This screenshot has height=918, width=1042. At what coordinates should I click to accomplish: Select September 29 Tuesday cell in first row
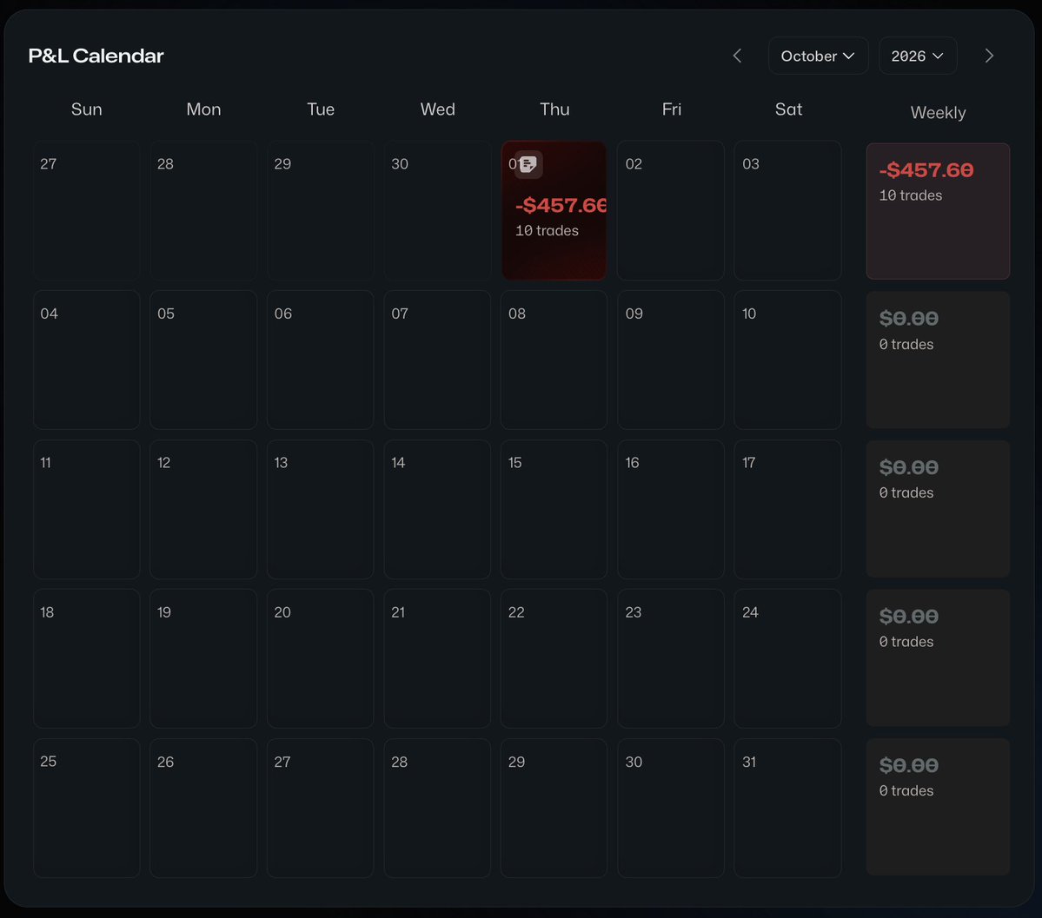point(321,210)
